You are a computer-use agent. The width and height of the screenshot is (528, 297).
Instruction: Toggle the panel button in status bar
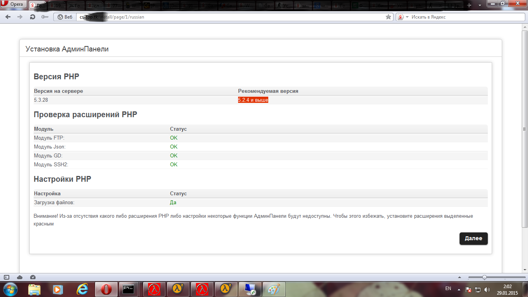pos(7,277)
